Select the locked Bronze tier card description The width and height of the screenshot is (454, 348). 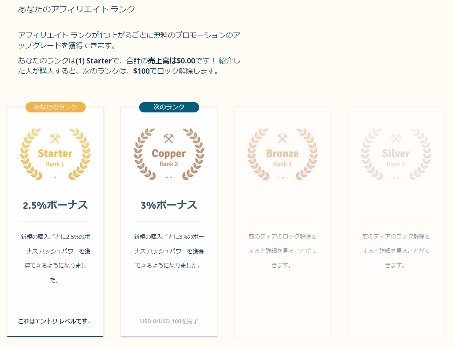[x=282, y=251]
